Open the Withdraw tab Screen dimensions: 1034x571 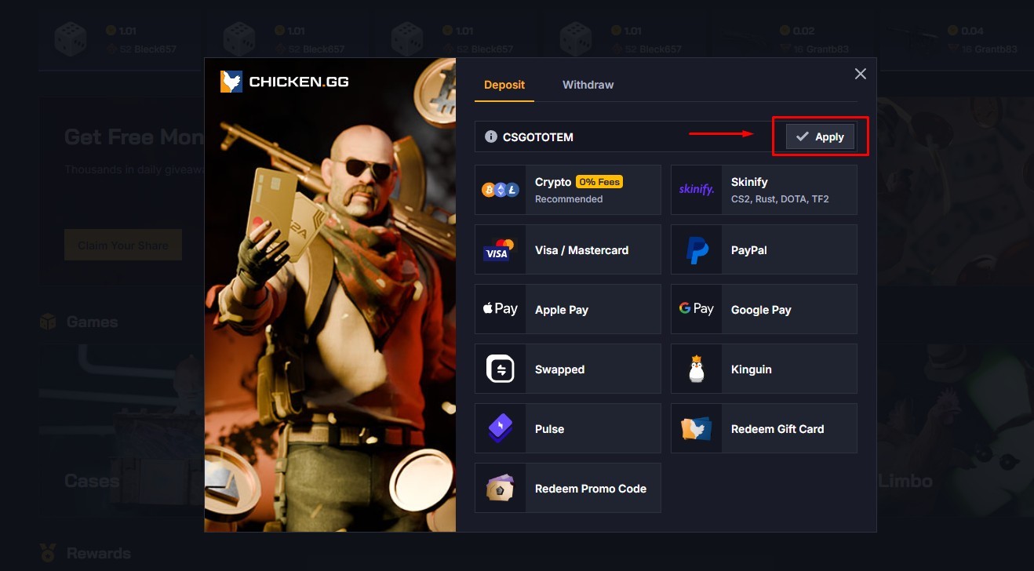588,85
